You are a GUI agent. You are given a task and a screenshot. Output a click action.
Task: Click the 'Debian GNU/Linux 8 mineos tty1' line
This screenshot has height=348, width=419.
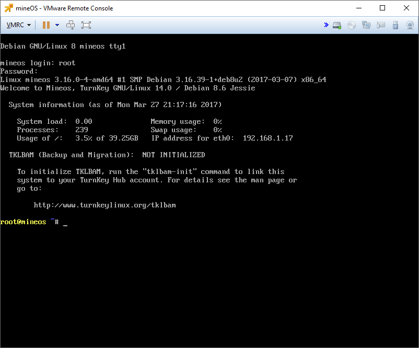(x=63, y=46)
